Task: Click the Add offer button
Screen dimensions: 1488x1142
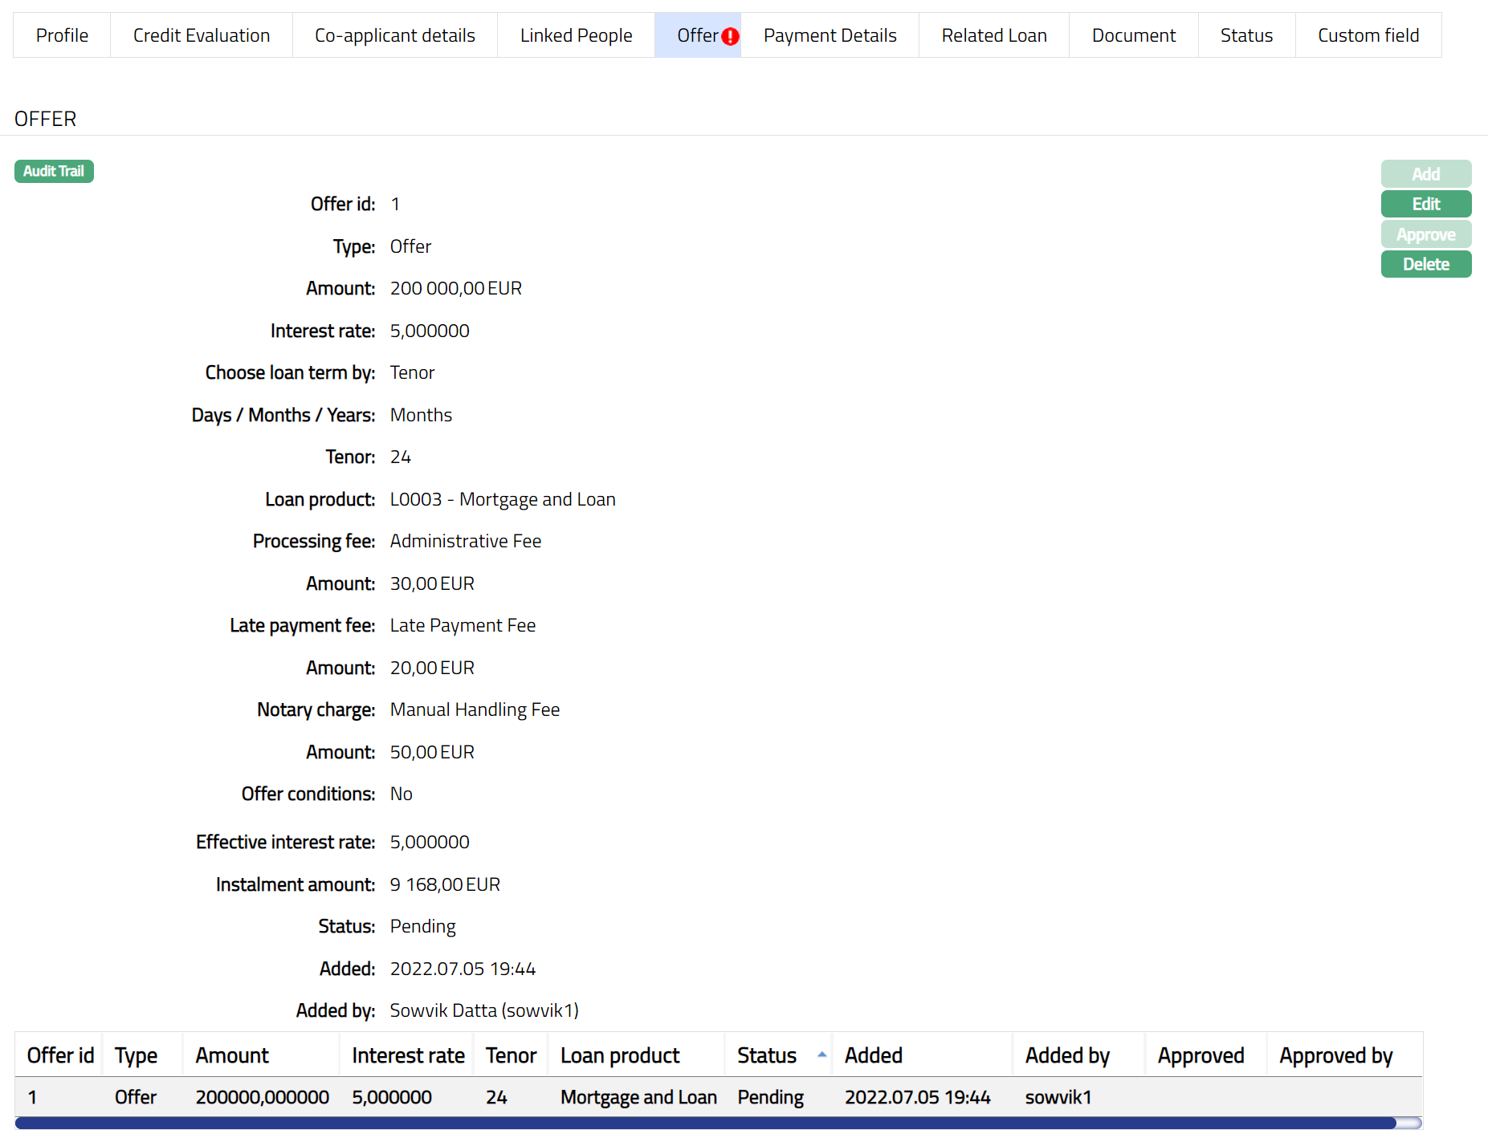Action: pos(1425,174)
